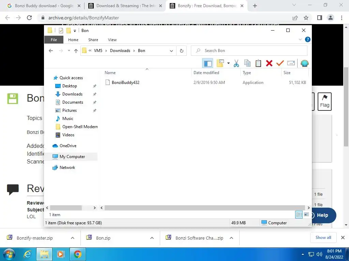Open the File ribbon tab
Image resolution: width=349 pixels, height=261 pixels.
pos(54,40)
